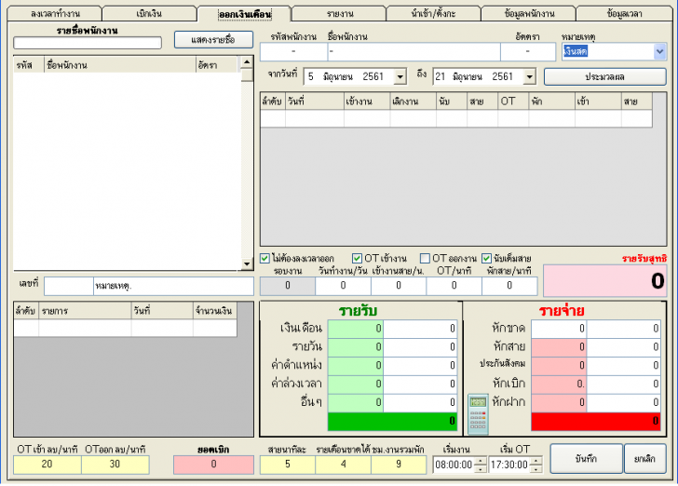
Task: Click the อัตรา rate field at top
Action: [x=528, y=52]
